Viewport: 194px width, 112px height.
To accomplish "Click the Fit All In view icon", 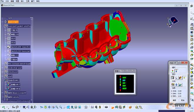I will coord(45,107).
